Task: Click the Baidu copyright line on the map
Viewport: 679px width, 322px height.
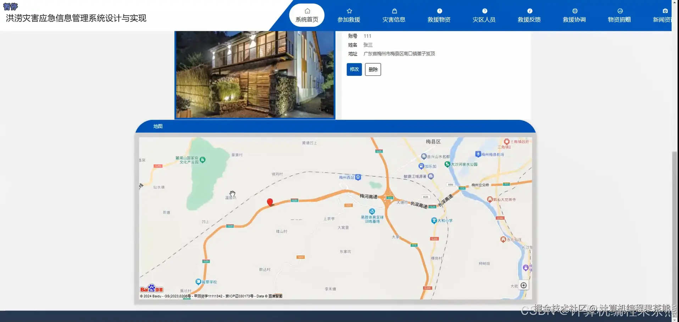Action: point(211,296)
